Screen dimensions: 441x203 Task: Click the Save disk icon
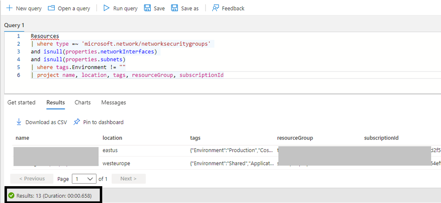click(x=147, y=8)
